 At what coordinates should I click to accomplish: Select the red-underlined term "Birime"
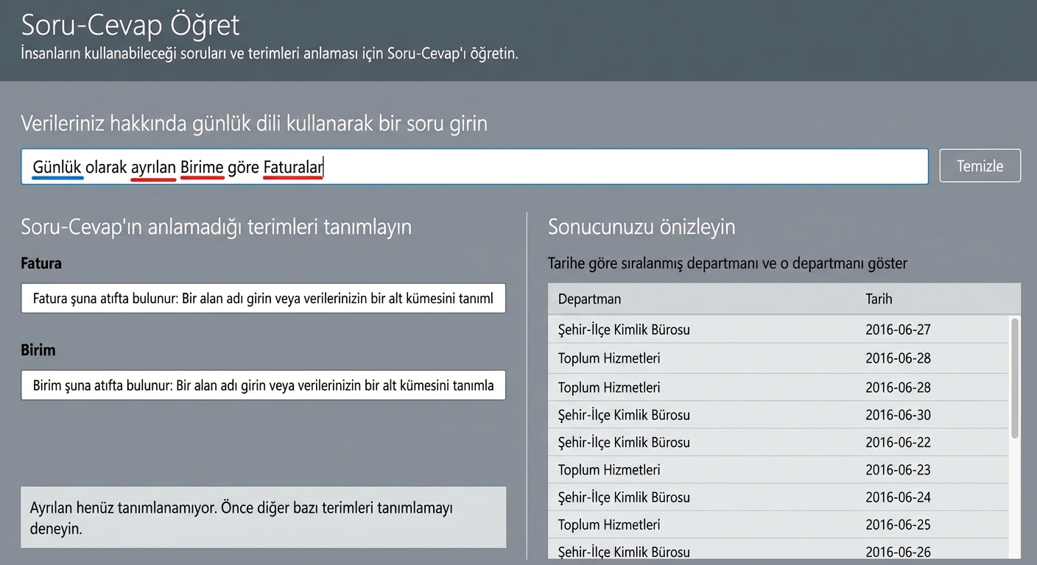click(203, 167)
